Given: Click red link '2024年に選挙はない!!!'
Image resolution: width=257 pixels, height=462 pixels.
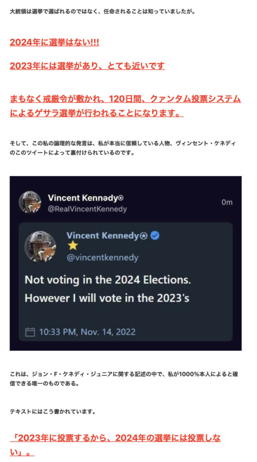Looking at the screenshot, I should (54, 43).
